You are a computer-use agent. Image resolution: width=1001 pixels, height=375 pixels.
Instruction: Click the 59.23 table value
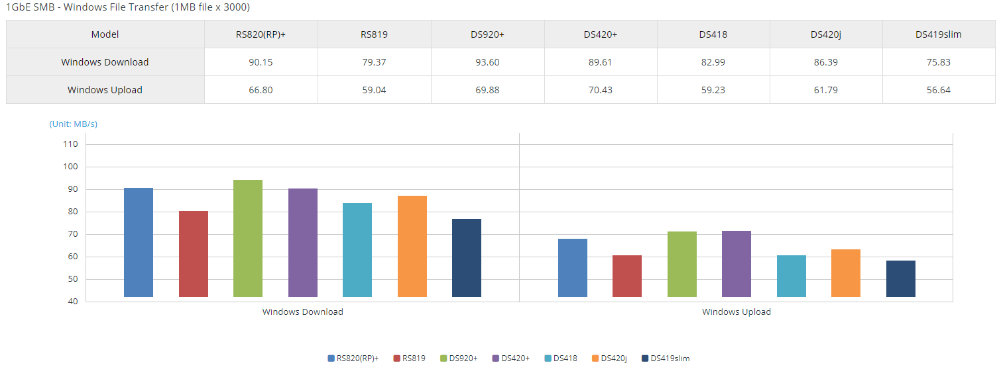[713, 90]
